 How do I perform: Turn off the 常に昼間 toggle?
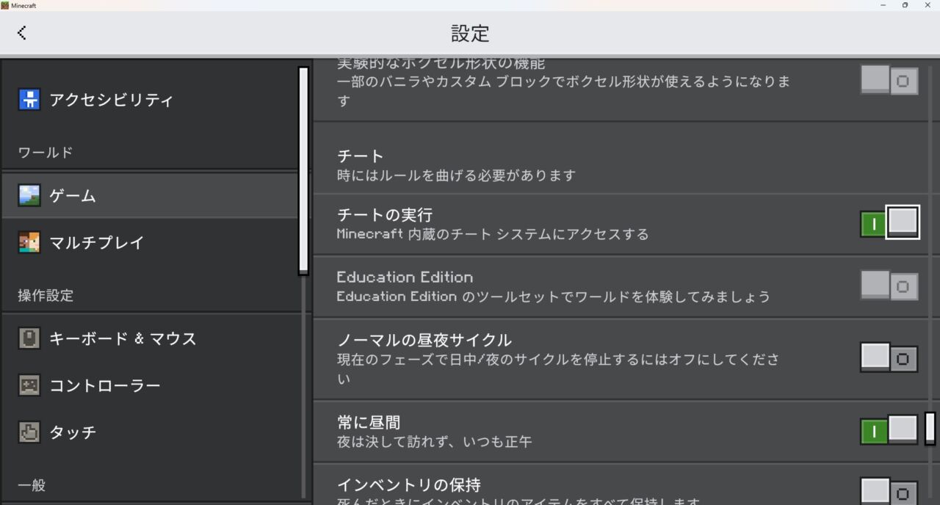click(889, 430)
